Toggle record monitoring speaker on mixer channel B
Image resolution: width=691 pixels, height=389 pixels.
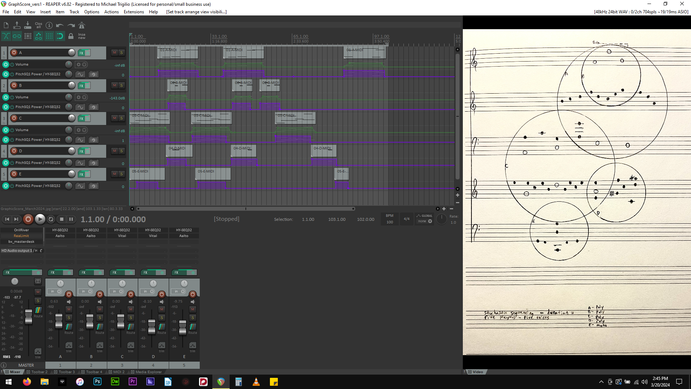coord(100,302)
